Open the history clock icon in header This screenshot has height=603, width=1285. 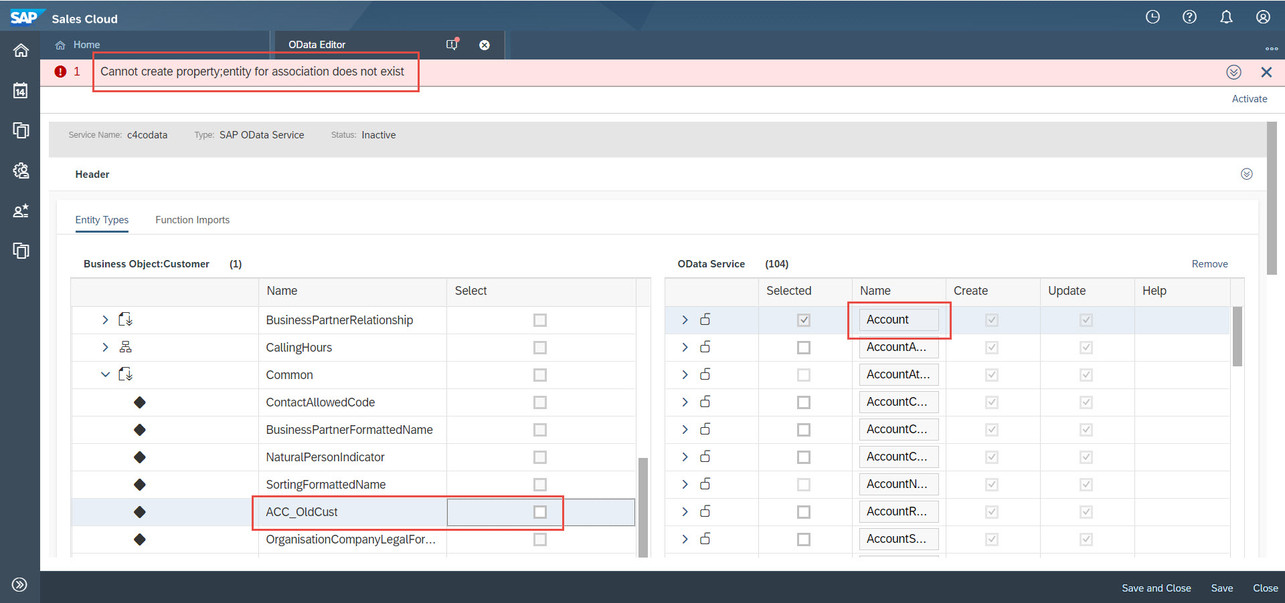(x=1152, y=17)
